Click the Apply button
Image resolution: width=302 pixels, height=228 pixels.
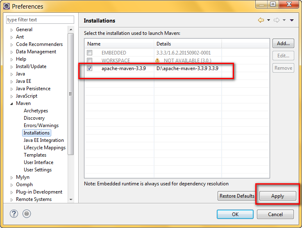click(277, 196)
